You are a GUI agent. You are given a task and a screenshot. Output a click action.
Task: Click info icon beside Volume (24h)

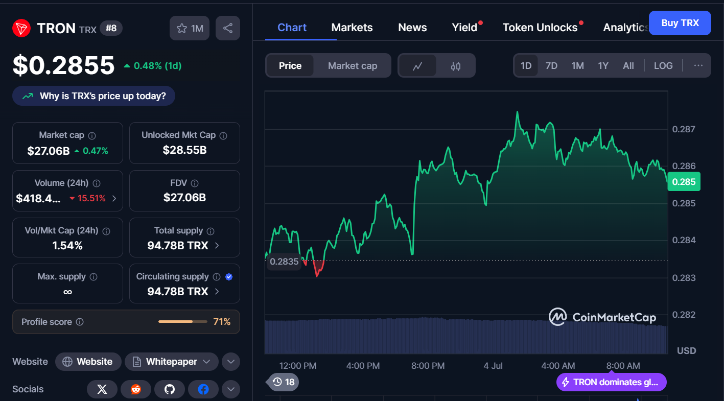pyautogui.click(x=97, y=183)
